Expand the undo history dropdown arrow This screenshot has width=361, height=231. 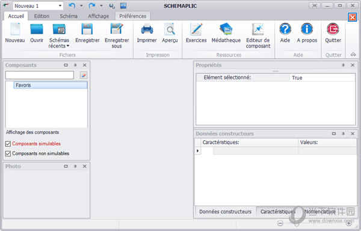point(81,6)
